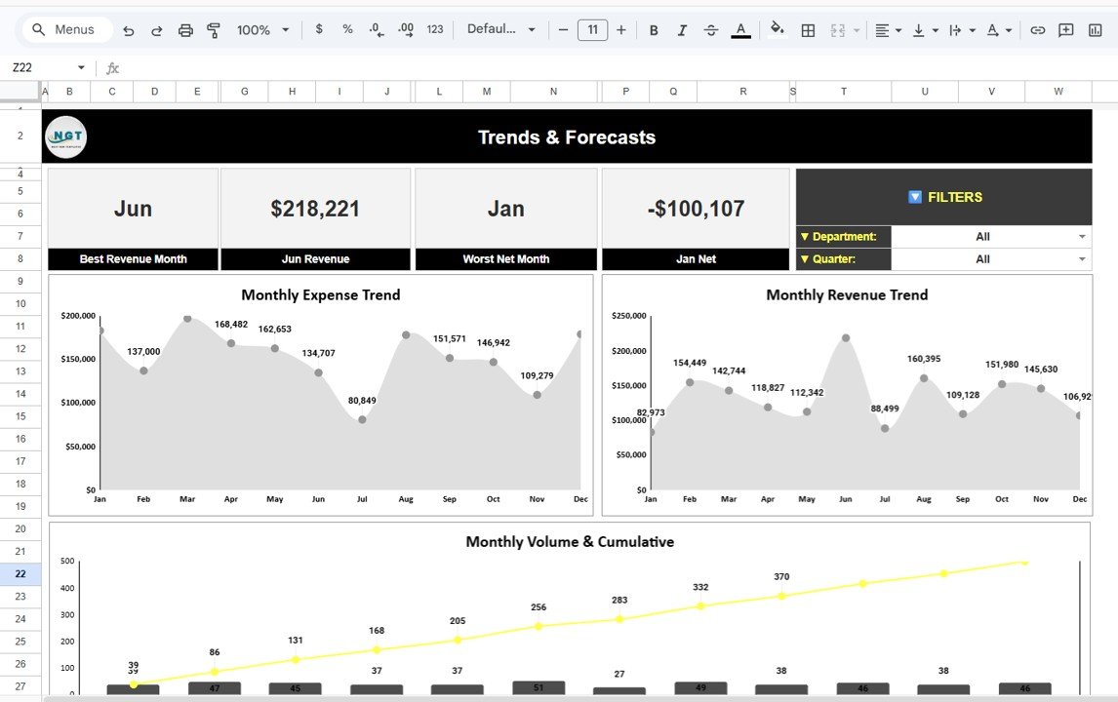Open the Department filter dropdown
Screen dimensions: 1118x702
pos(1081,236)
